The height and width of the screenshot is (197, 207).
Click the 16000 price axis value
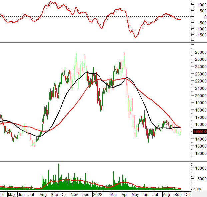click(201, 125)
